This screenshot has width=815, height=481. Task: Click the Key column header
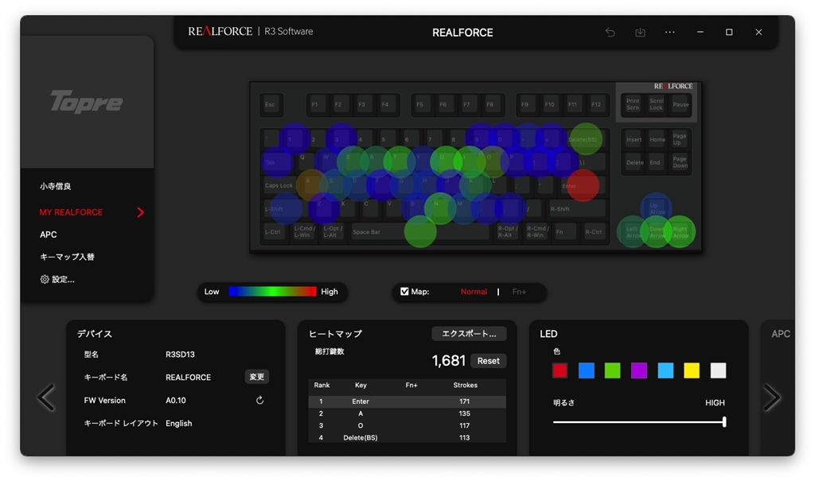(361, 385)
